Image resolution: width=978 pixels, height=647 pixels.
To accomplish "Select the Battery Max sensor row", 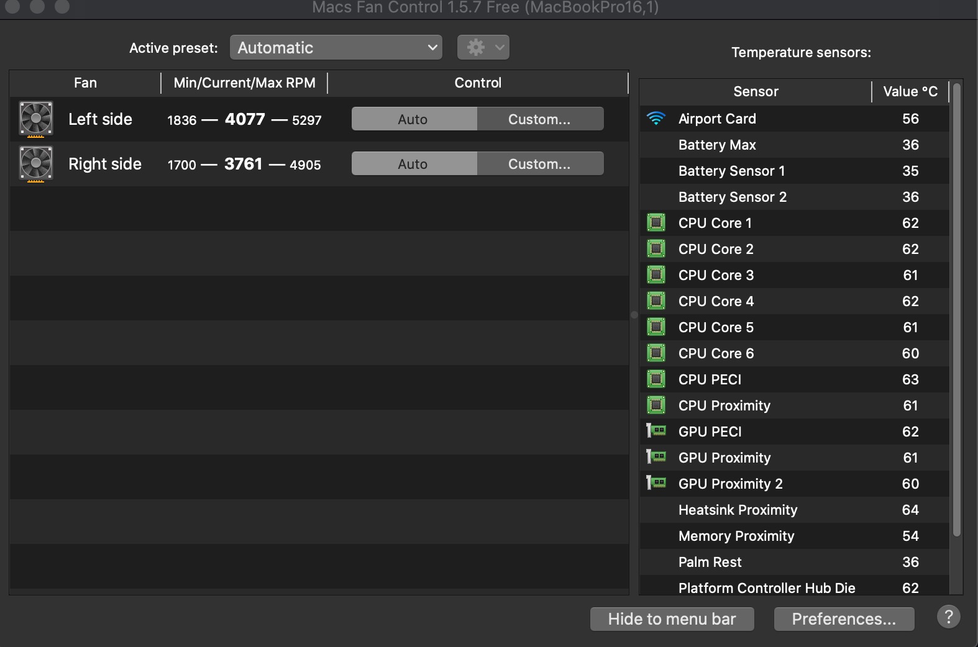I will (794, 144).
